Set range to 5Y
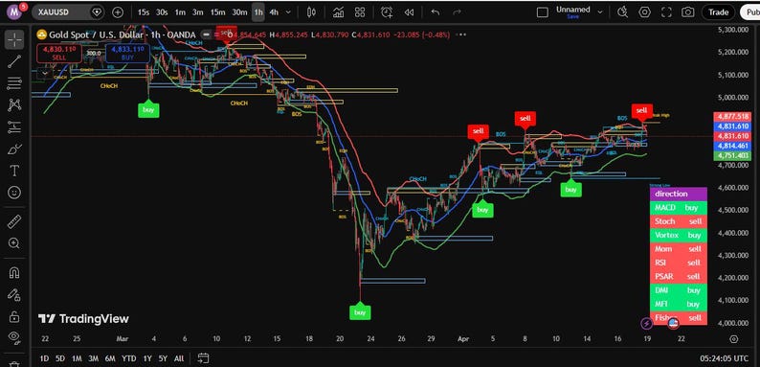 (163, 358)
